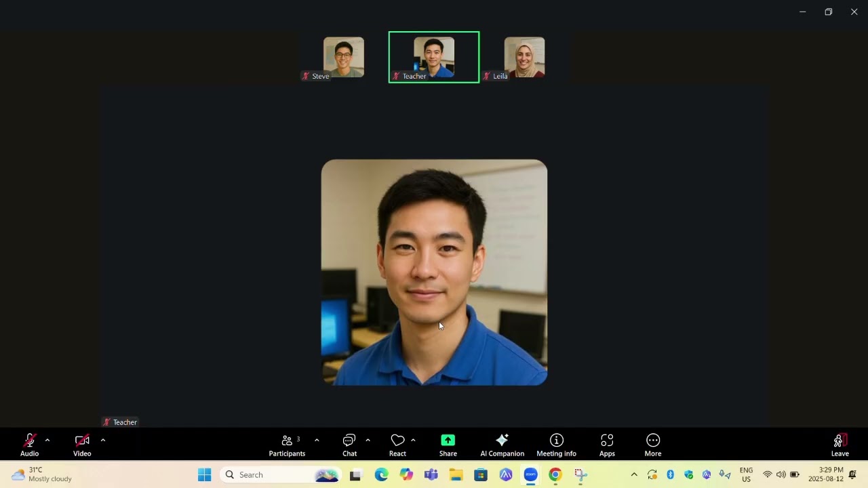Click the Zoom icon in the taskbar
Image resolution: width=868 pixels, height=488 pixels.
[530, 474]
